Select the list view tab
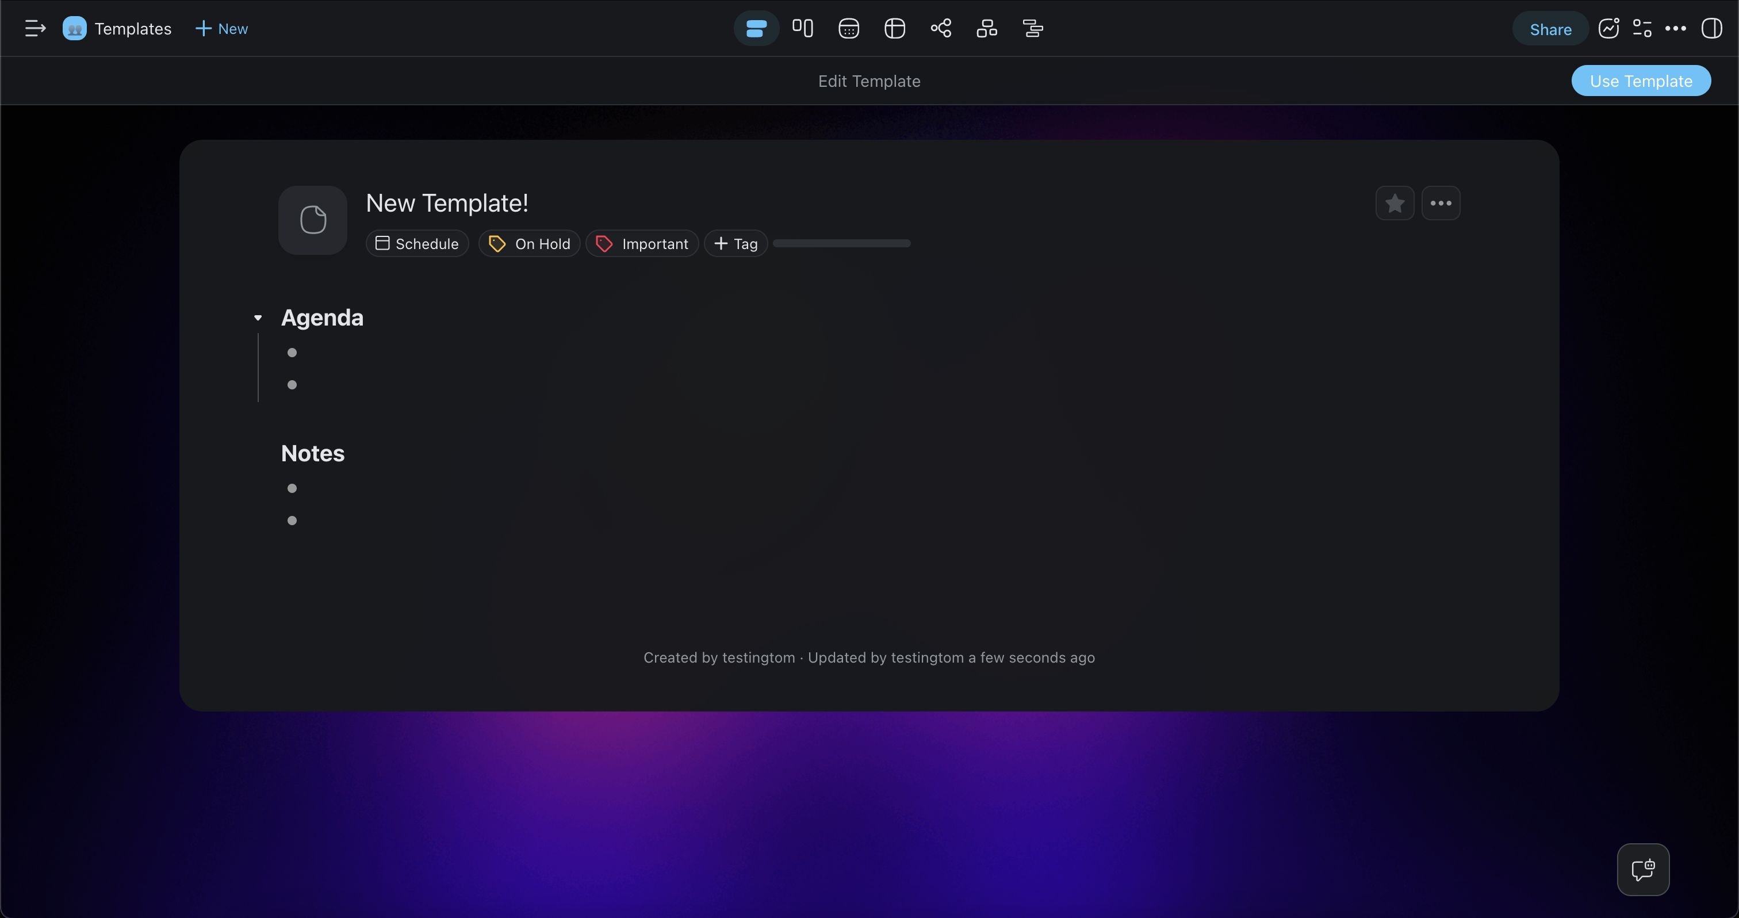The image size is (1739, 918). click(x=756, y=28)
